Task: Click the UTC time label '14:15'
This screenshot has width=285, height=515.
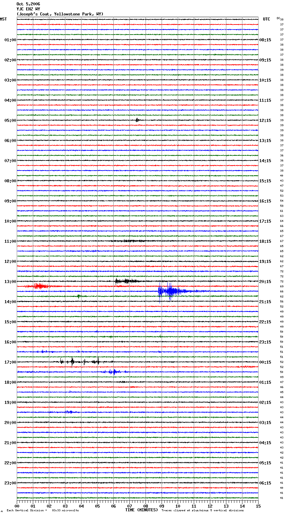Action: tap(265, 161)
